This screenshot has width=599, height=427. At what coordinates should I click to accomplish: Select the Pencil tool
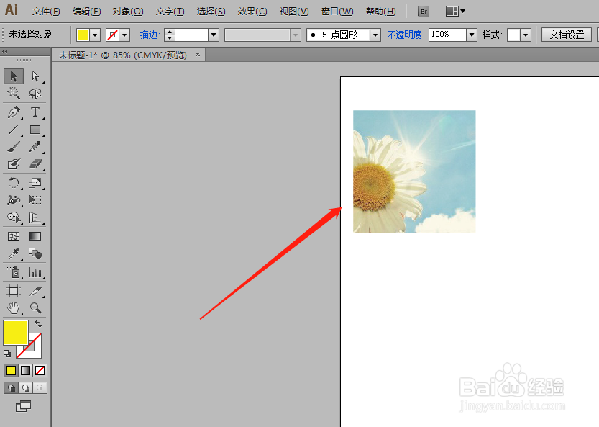(x=35, y=147)
